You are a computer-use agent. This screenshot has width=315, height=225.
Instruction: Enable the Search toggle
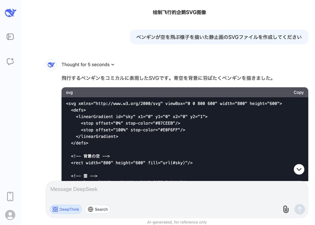point(98,209)
